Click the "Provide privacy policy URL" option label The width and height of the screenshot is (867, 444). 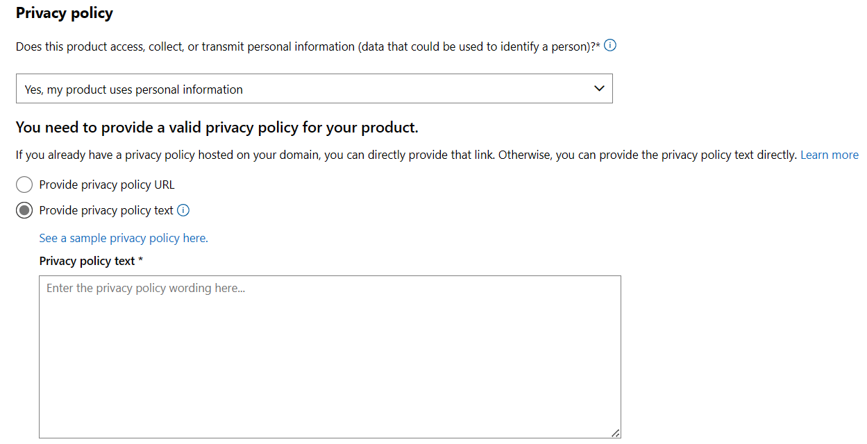pyautogui.click(x=107, y=185)
